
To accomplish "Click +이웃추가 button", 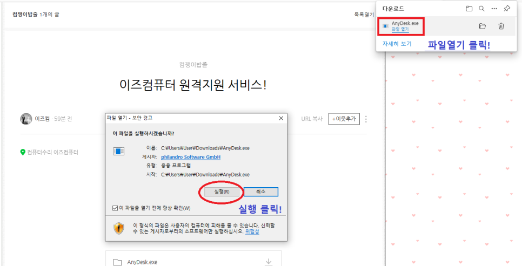I will coord(344,119).
